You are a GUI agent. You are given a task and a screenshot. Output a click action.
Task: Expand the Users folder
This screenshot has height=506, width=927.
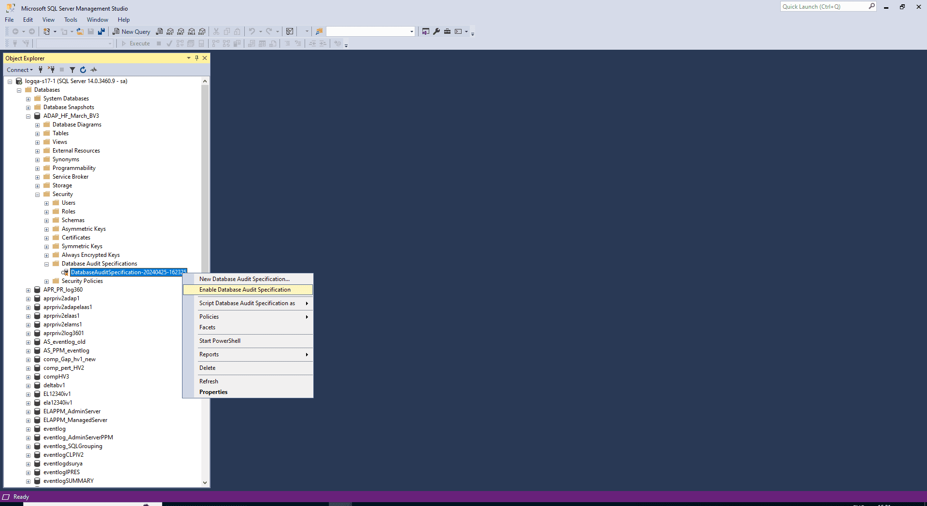coord(46,203)
